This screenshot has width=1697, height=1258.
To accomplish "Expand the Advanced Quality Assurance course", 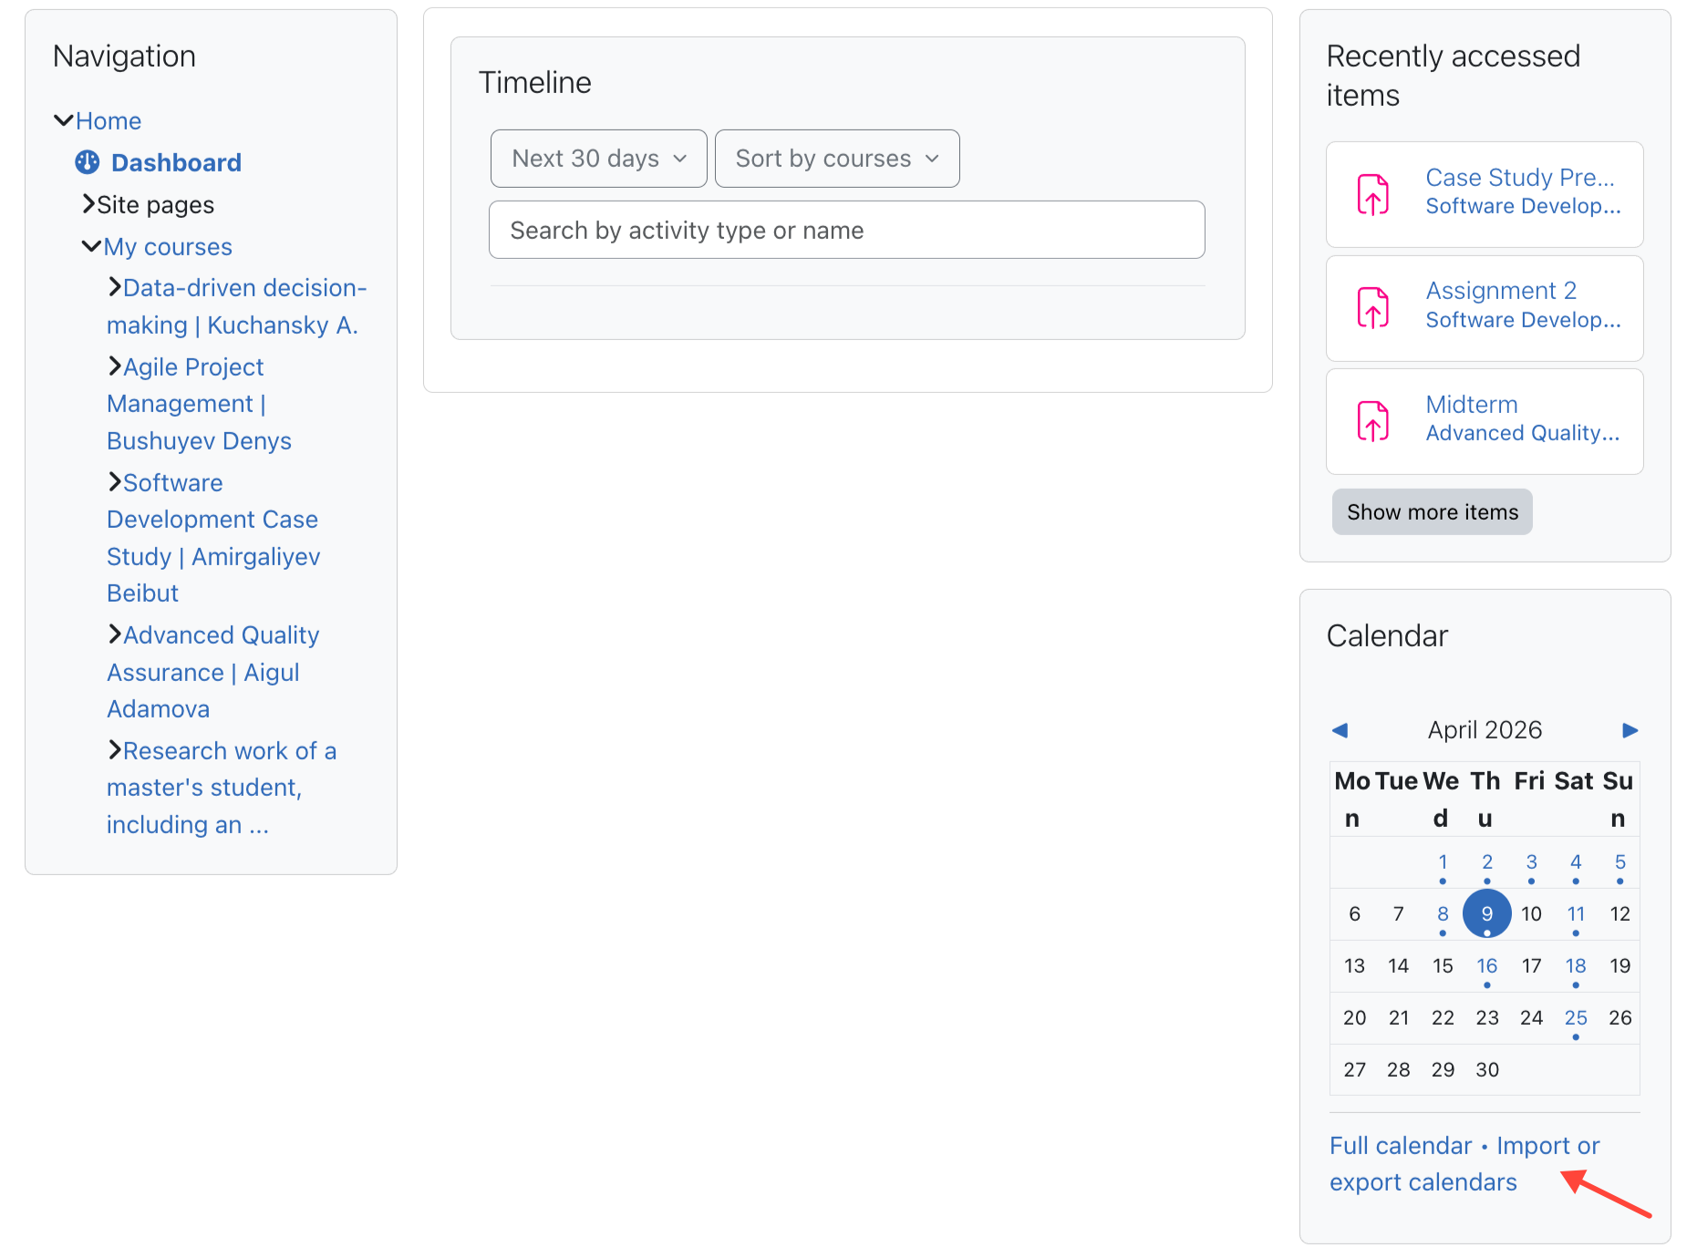I will pos(114,634).
